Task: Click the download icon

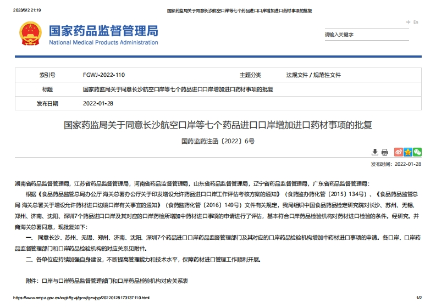Action: pyautogui.click(x=375, y=152)
